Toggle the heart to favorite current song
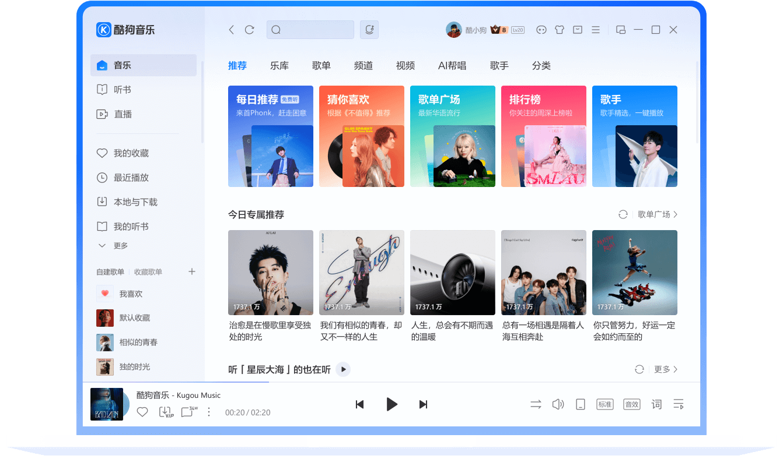 tap(142, 412)
